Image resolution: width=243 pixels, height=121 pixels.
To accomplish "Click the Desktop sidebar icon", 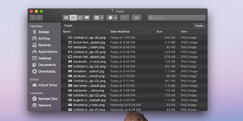I will coord(34,58).
